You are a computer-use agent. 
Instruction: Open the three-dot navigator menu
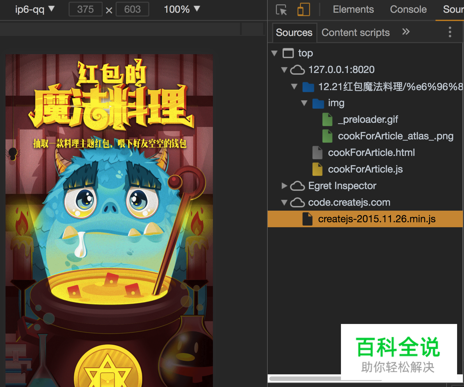tap(450, 32)
